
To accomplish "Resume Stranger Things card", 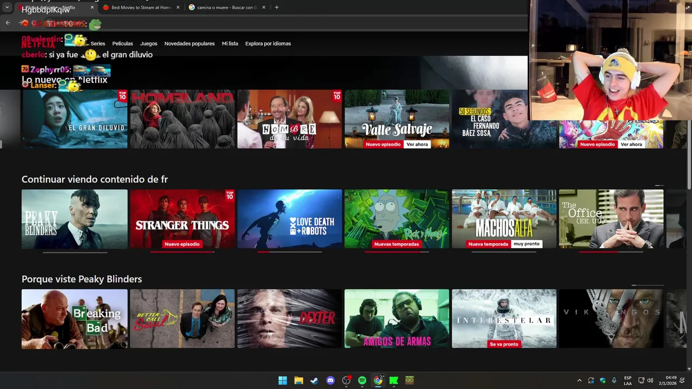I will point(182,219).
